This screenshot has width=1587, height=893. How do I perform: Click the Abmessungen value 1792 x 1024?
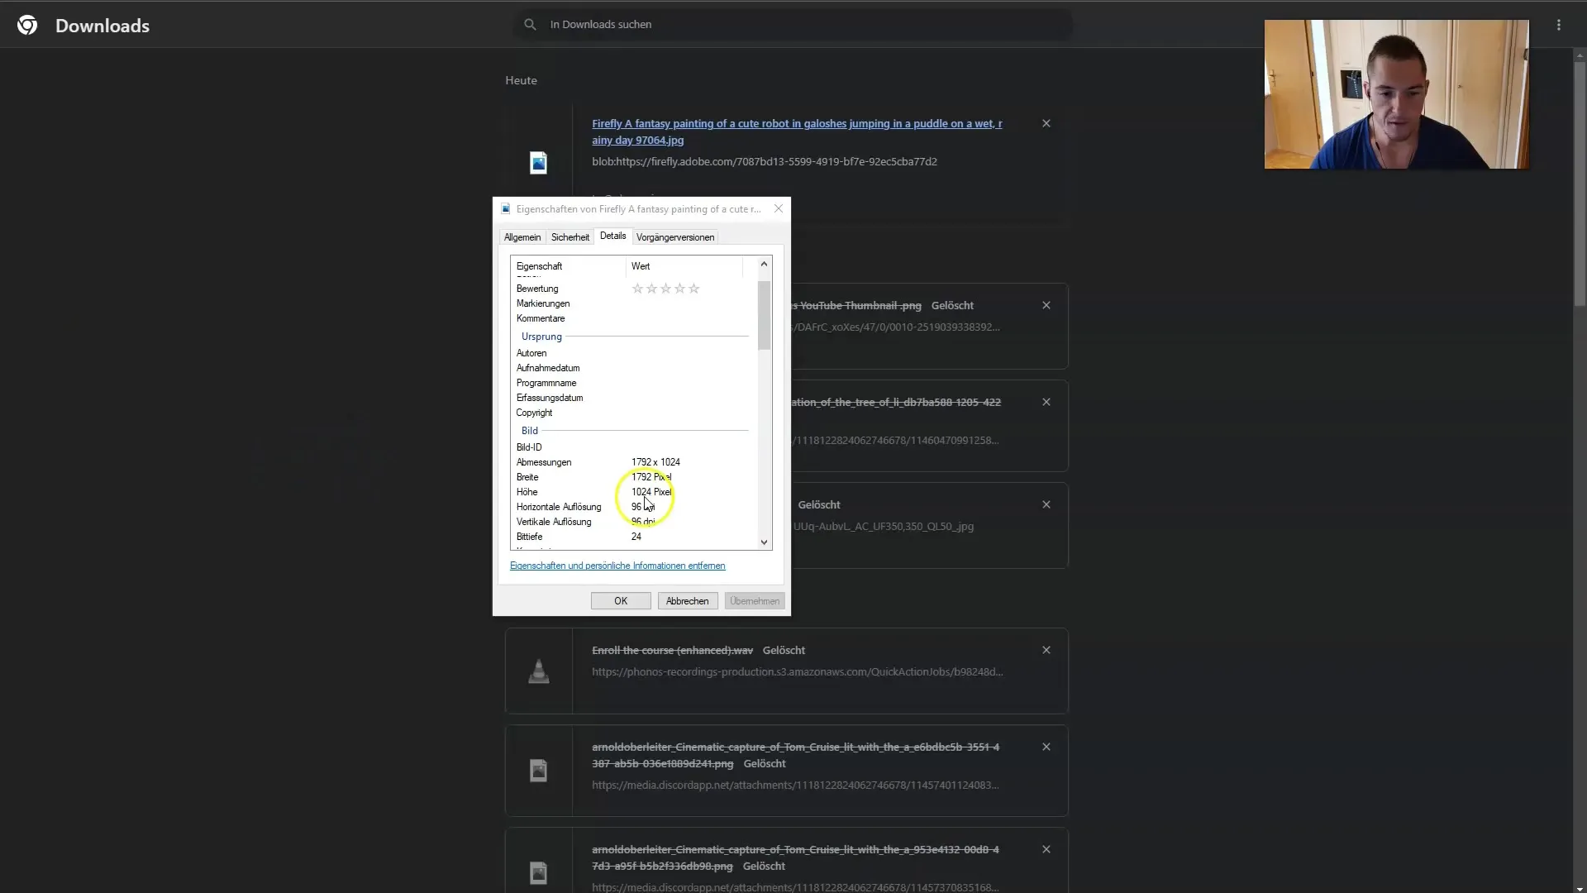click(x=655, y=462)
